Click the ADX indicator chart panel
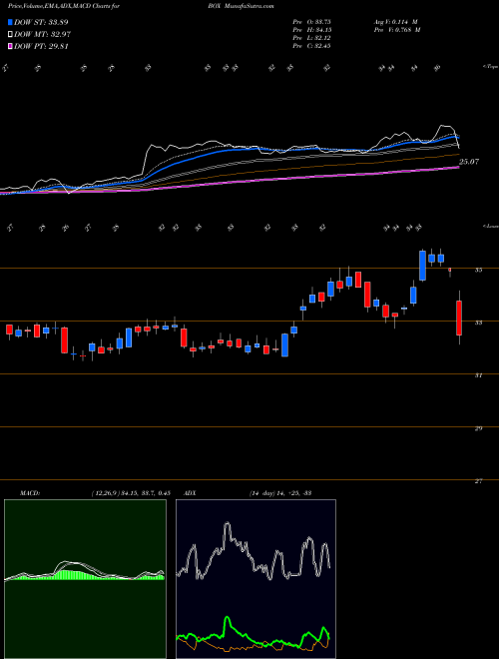This screenshot has width=499, height=659. [255, 579]
